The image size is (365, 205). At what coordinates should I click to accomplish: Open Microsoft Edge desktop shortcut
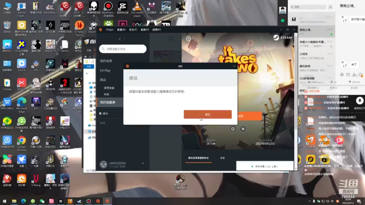pyautogui.click(x=21, y=105)
